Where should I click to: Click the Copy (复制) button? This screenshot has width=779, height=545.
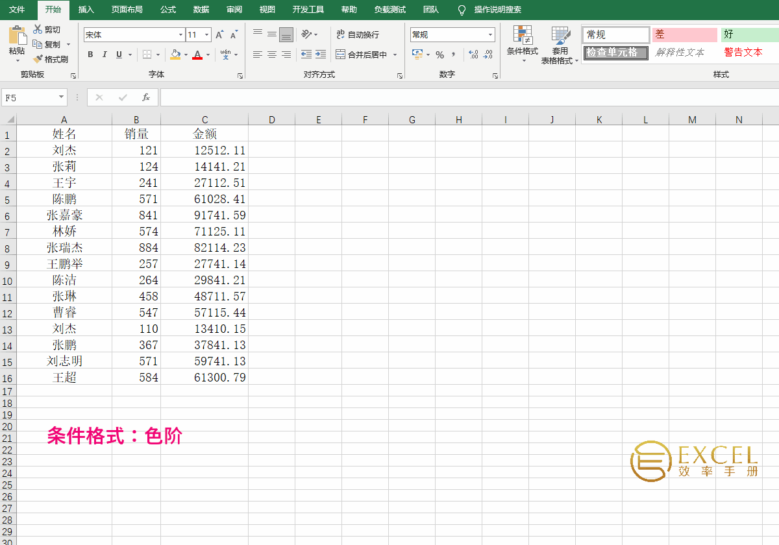tap(46, 44)
